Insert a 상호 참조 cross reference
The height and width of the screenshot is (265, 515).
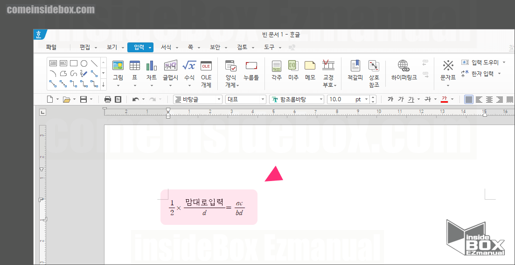[x=374, y=74]
